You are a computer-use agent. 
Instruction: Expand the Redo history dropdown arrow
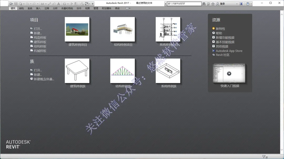pos(38,4)
